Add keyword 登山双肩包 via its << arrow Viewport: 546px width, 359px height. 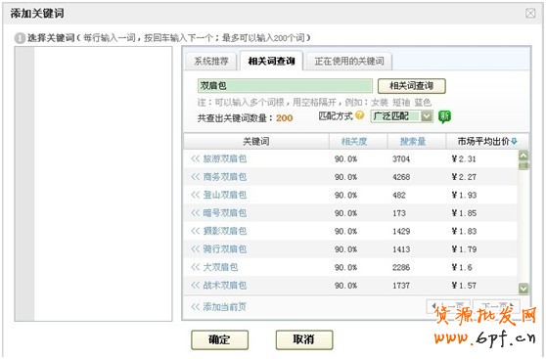[x=195, y=195]
